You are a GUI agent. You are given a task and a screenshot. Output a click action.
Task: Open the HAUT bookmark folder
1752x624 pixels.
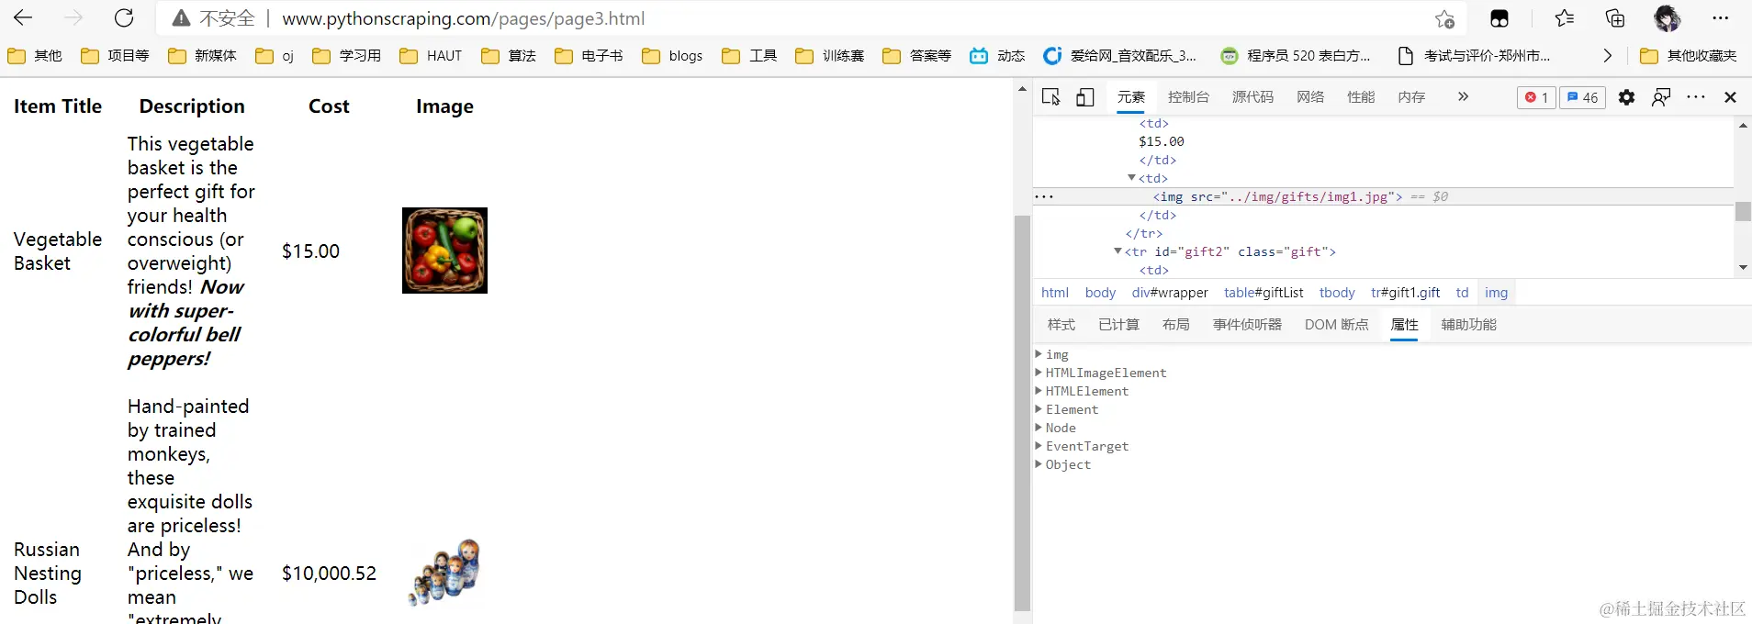(431, 56)
